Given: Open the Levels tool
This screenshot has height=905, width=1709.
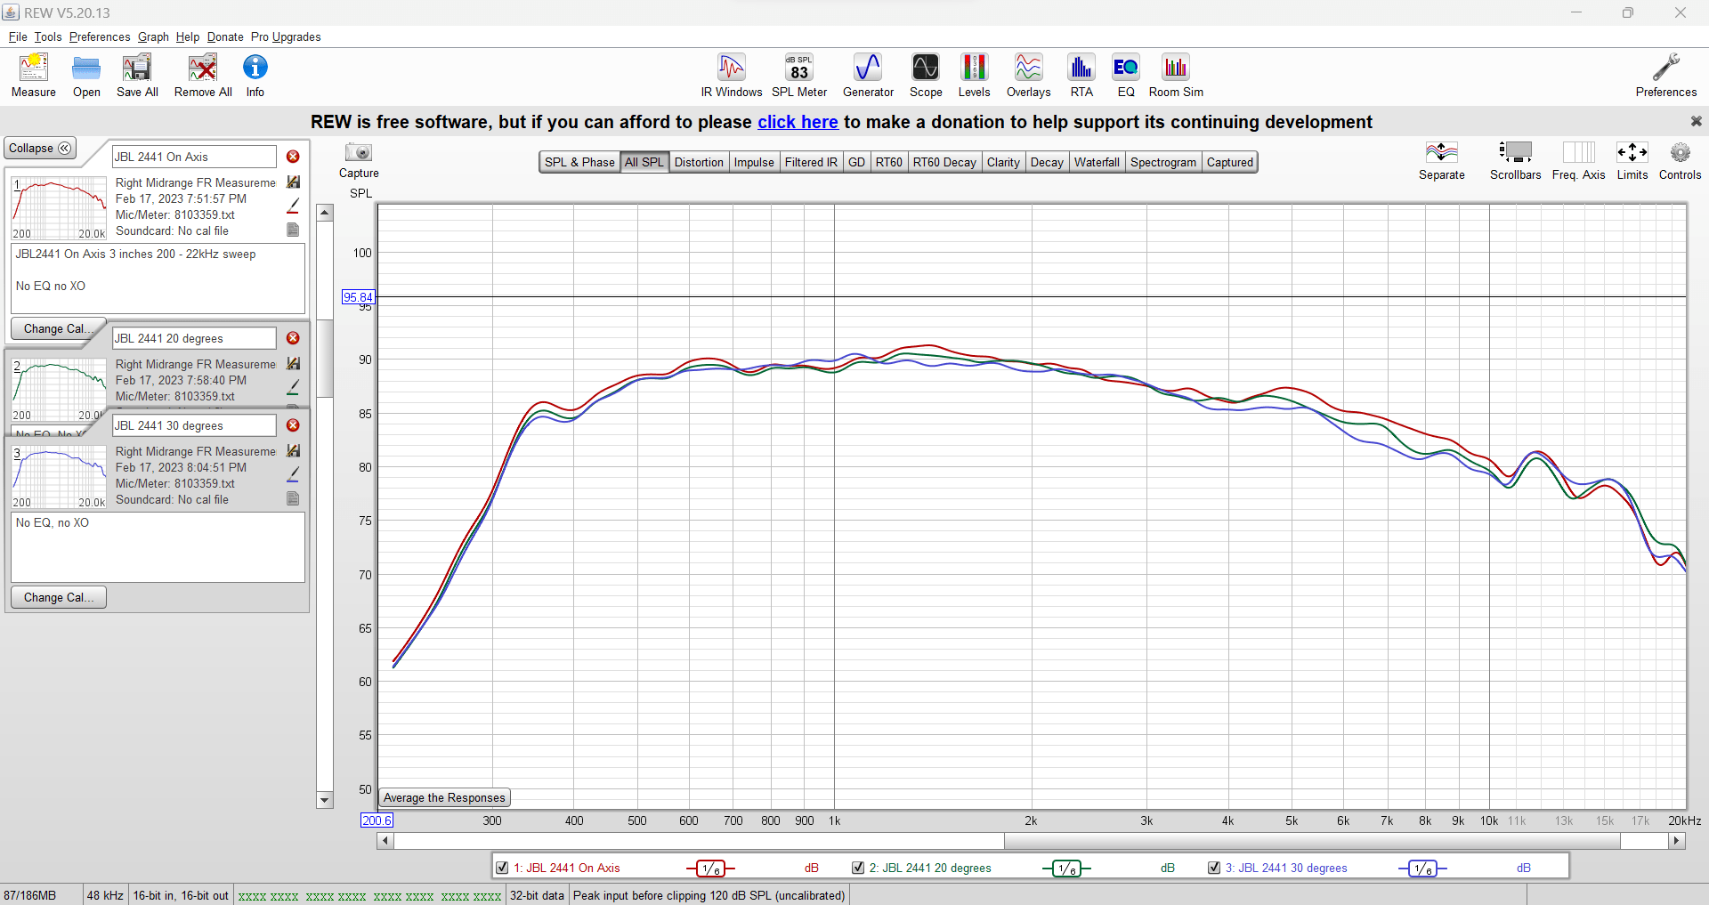Looking at the screenshot, I should 974,76.
